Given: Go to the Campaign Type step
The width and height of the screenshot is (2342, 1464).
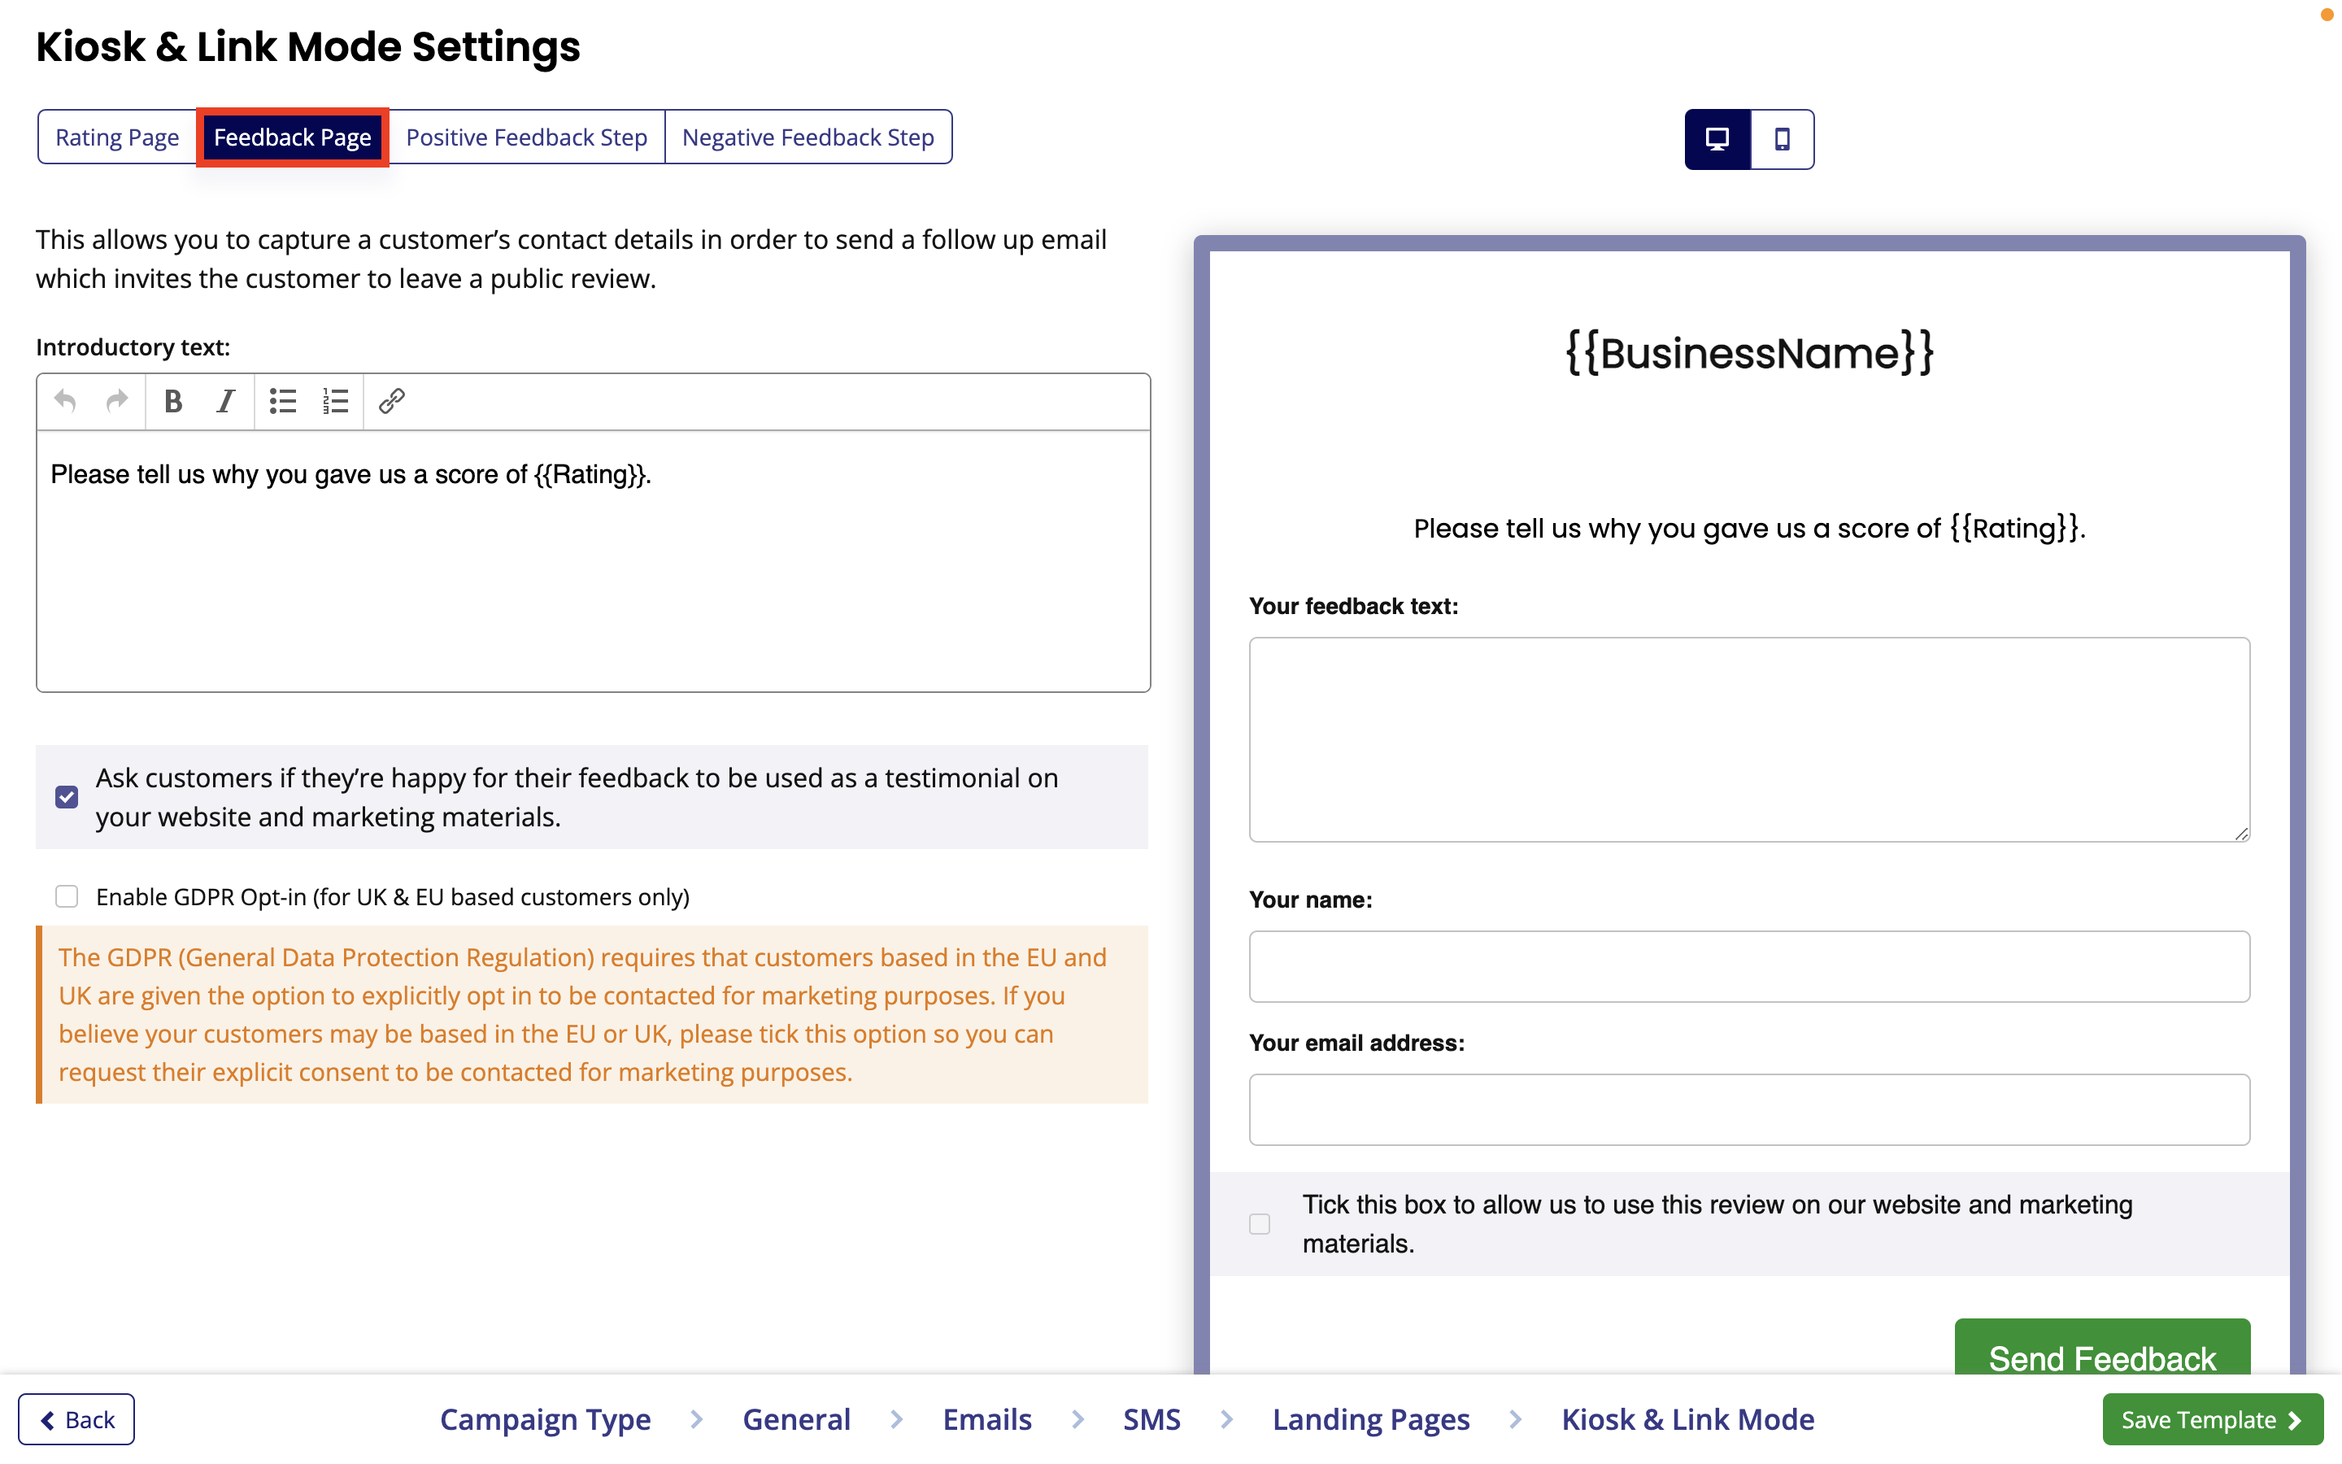Looking at the screenshot, I should pos(545,1419).
